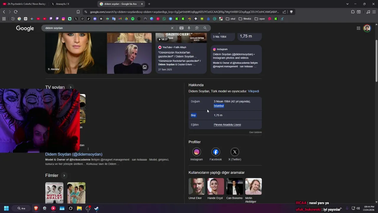Open the Telegram bookmark icon
The width and height of the screenshot is (378, 213).
(170, 19)
